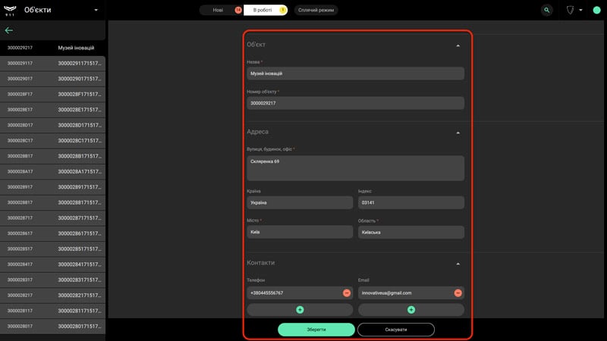Select object row 3000028B17
This screenshot has height=341, width=607.
[52, 156]
